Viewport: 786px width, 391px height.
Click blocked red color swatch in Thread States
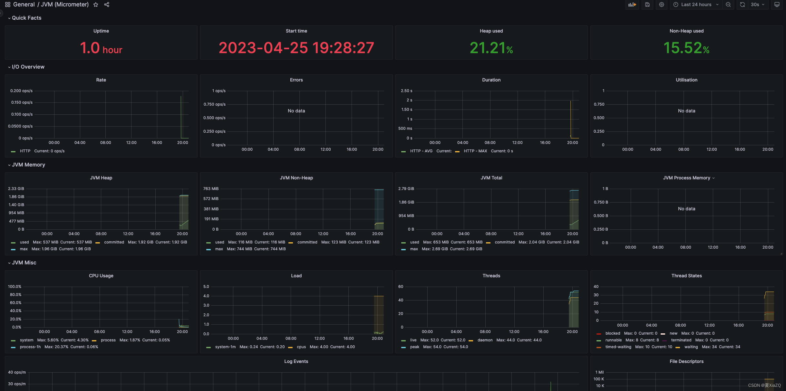pyautogui.click(x=599, y=334)
